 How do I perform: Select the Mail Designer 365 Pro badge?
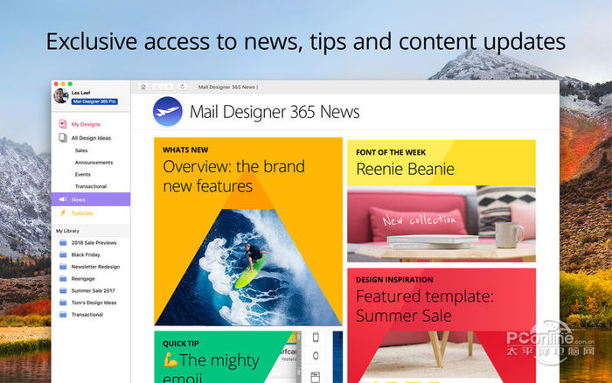click(94, 101)
